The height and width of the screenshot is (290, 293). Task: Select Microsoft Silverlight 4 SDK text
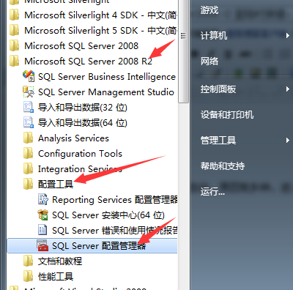[100, 15]
